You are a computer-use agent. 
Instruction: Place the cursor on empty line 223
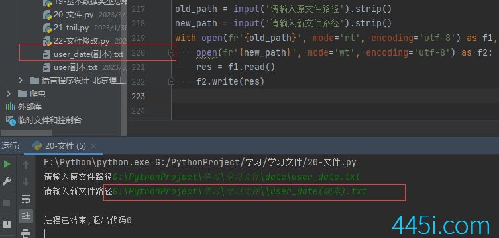click(x=335, y=96)
